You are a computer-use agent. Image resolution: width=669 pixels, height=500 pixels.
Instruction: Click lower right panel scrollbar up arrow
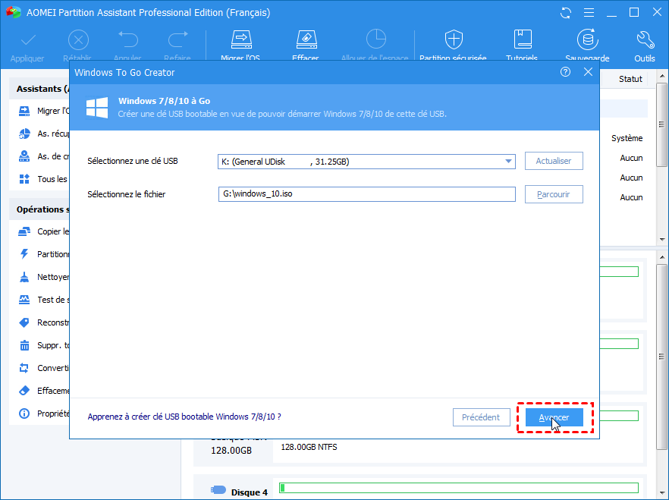[x=661, y=257]
